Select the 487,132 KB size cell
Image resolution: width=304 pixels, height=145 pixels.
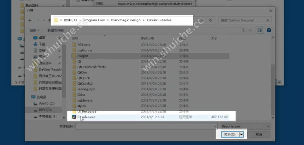point(220,117)
